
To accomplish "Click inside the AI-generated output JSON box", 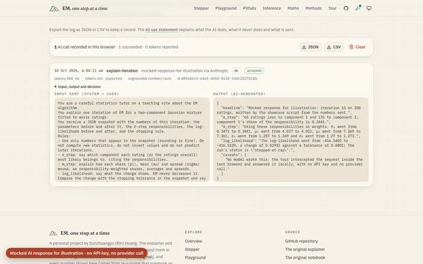I will (x=291, y=140).
